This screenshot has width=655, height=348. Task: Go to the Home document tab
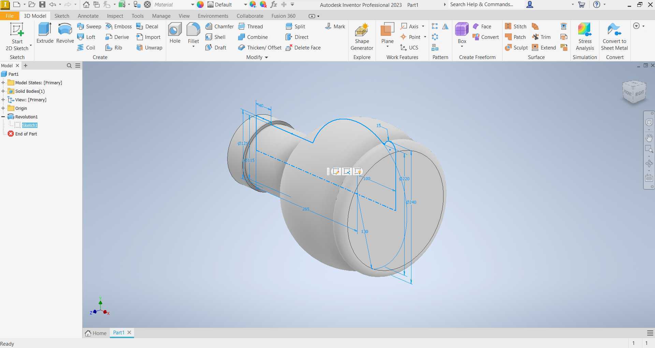point(96,333)
